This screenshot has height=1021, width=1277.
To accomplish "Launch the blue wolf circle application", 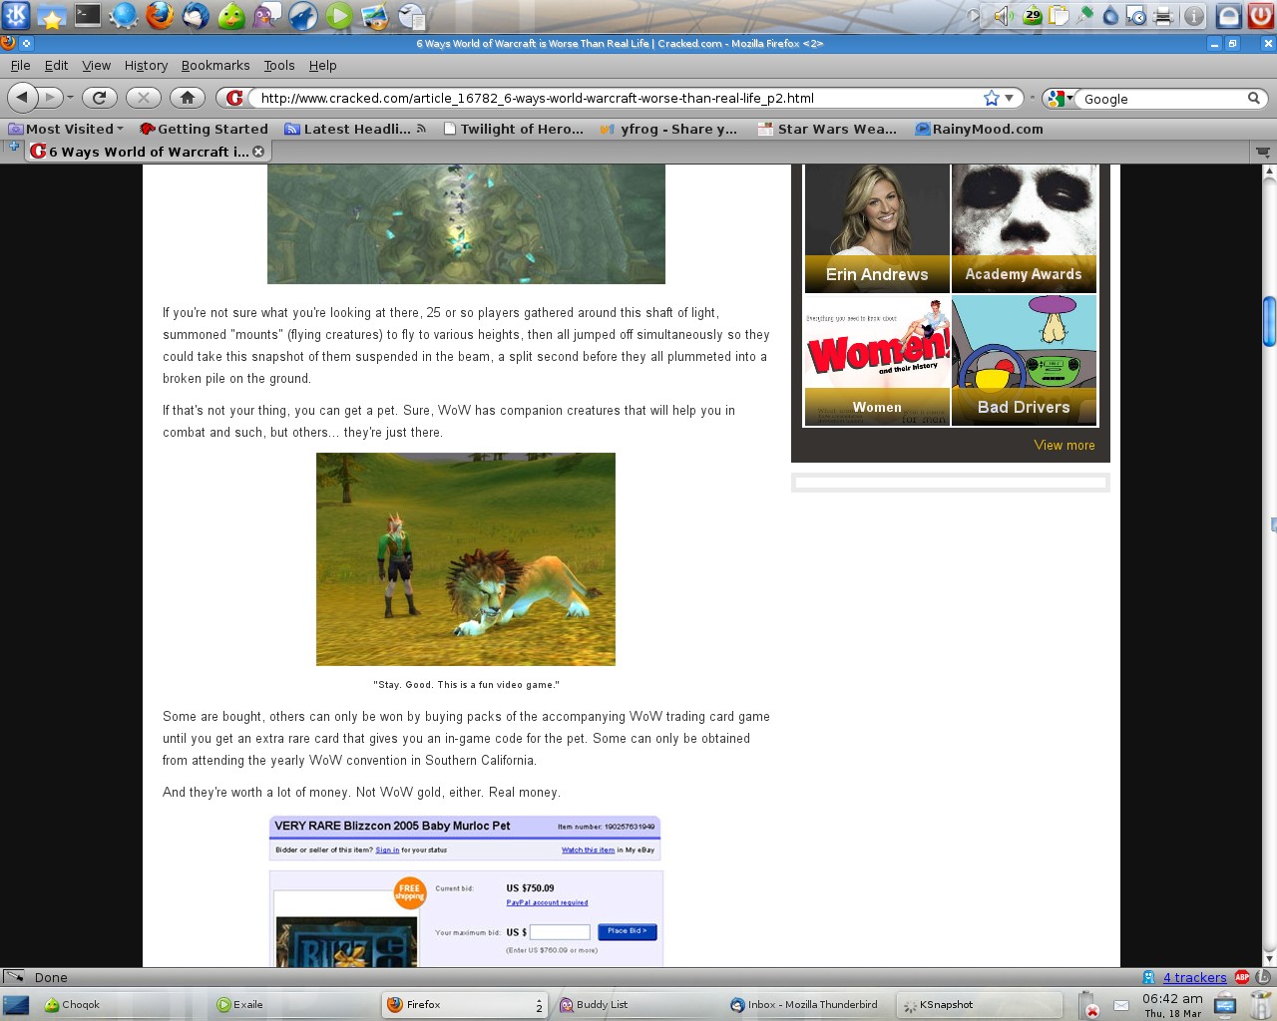I will click(x=303, y=15).
